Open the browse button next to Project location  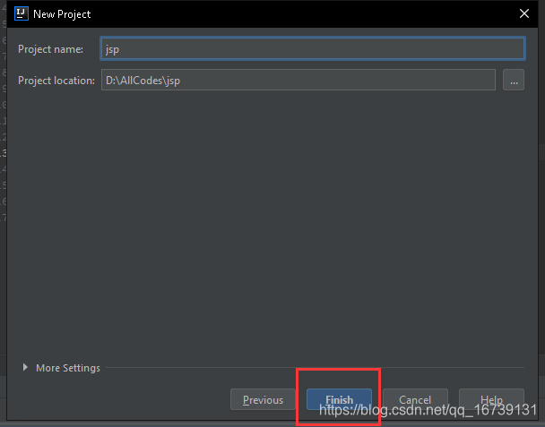click(514, 80)
